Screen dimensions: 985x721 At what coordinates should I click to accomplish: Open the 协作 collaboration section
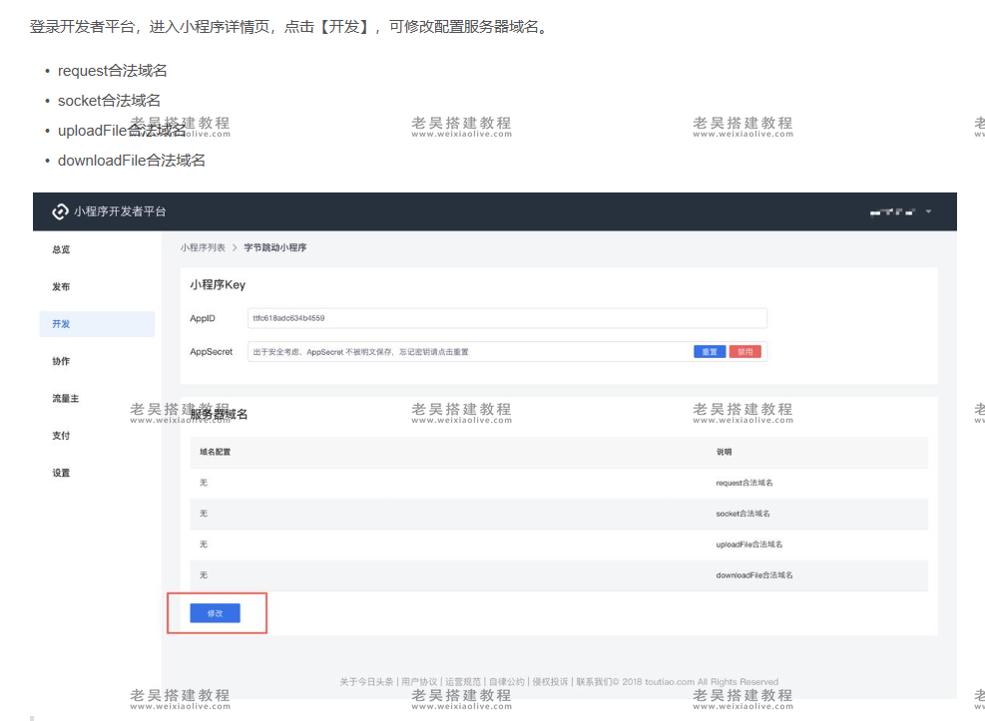click(x=61, y=361)
